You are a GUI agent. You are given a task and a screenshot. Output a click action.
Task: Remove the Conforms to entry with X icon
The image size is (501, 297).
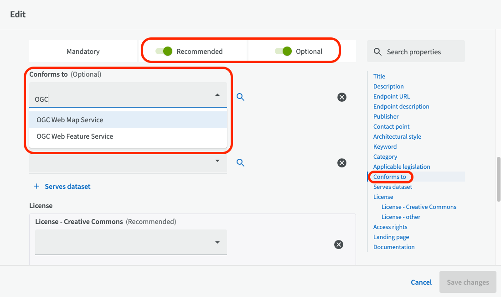pos(341,97)
